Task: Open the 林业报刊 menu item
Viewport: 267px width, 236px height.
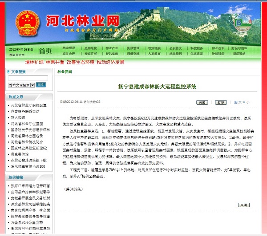Action: pos(176,54)
